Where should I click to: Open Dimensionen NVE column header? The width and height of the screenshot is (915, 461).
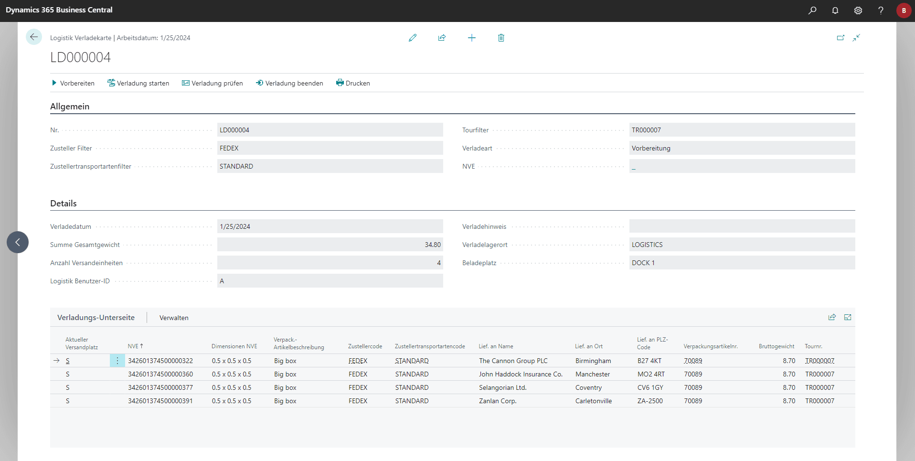coord(234,346)
